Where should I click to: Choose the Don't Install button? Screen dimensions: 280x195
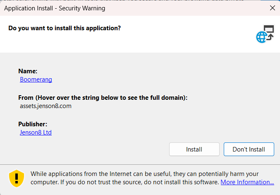tap(249, 149)
